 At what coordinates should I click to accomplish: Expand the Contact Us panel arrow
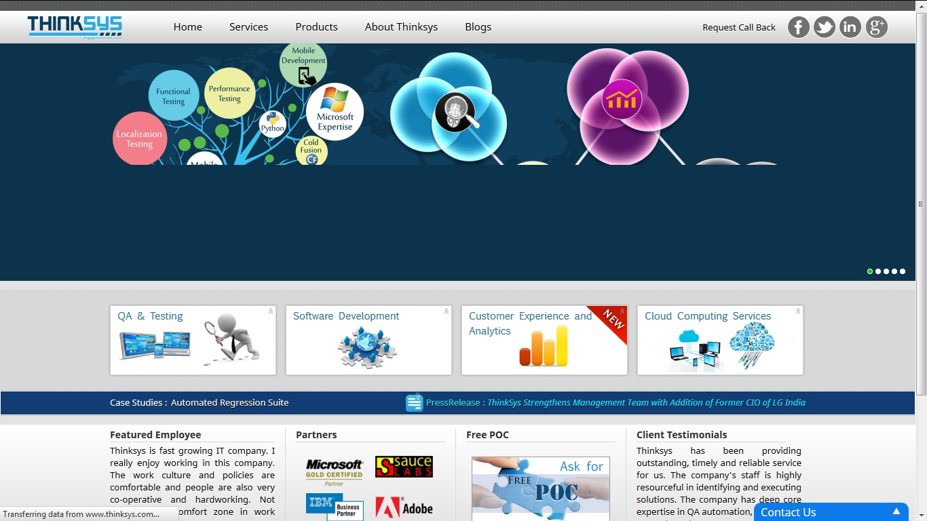(896, 512)
